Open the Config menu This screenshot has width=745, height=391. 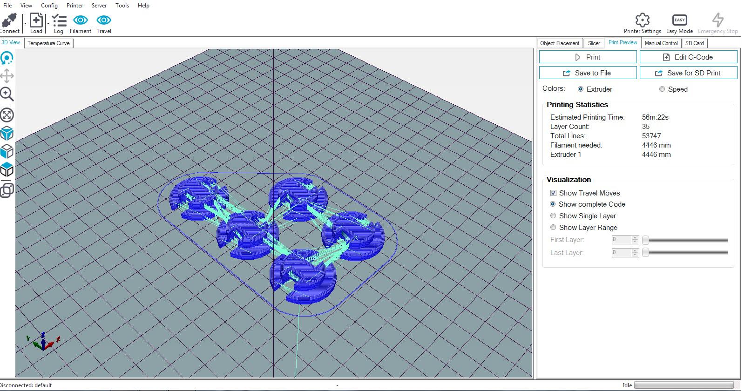pyautogui.click(x=49, y=6)
